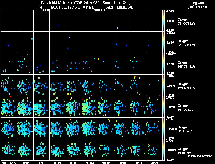Viewport: 215px width, 164px height.
Task: Open the 68-90 keV panel at 08:12
Action: (25, 128)
